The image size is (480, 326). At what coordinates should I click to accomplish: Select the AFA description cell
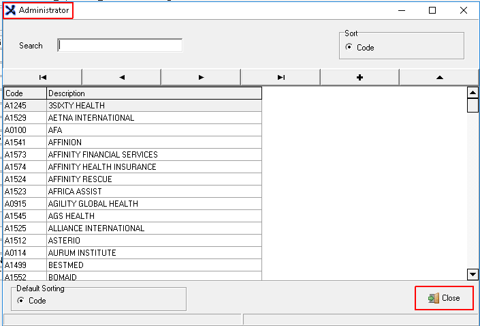[x=155, y=130]
